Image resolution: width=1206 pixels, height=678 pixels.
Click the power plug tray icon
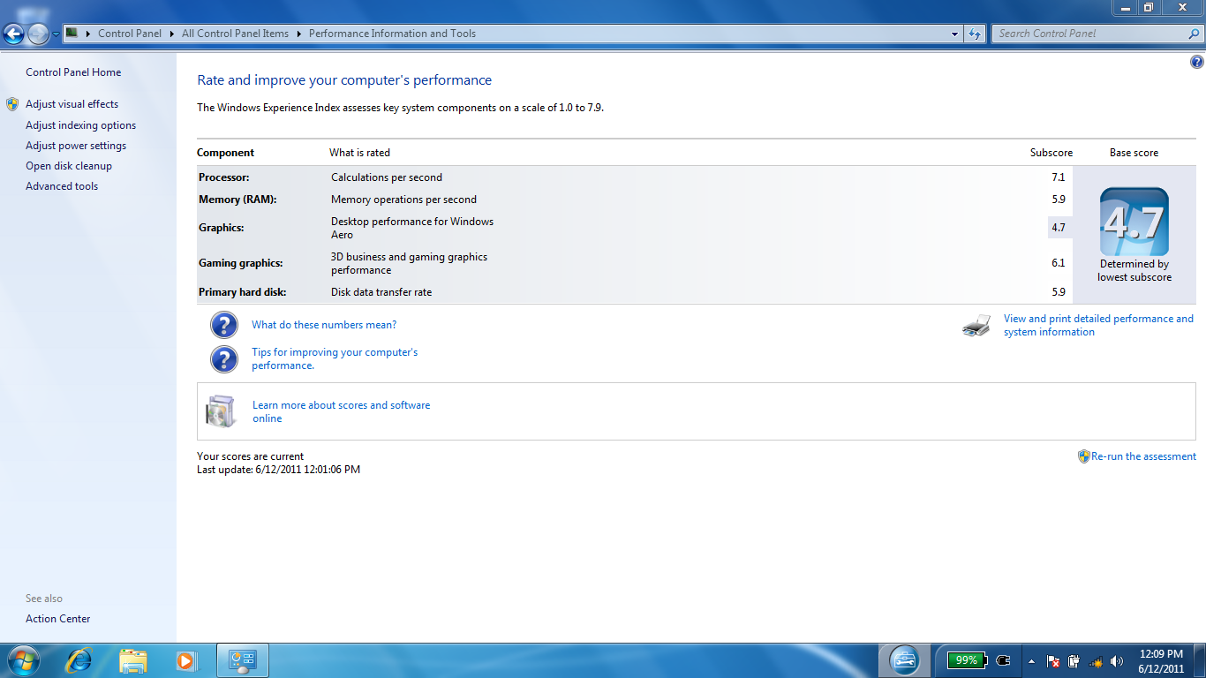1074,661
